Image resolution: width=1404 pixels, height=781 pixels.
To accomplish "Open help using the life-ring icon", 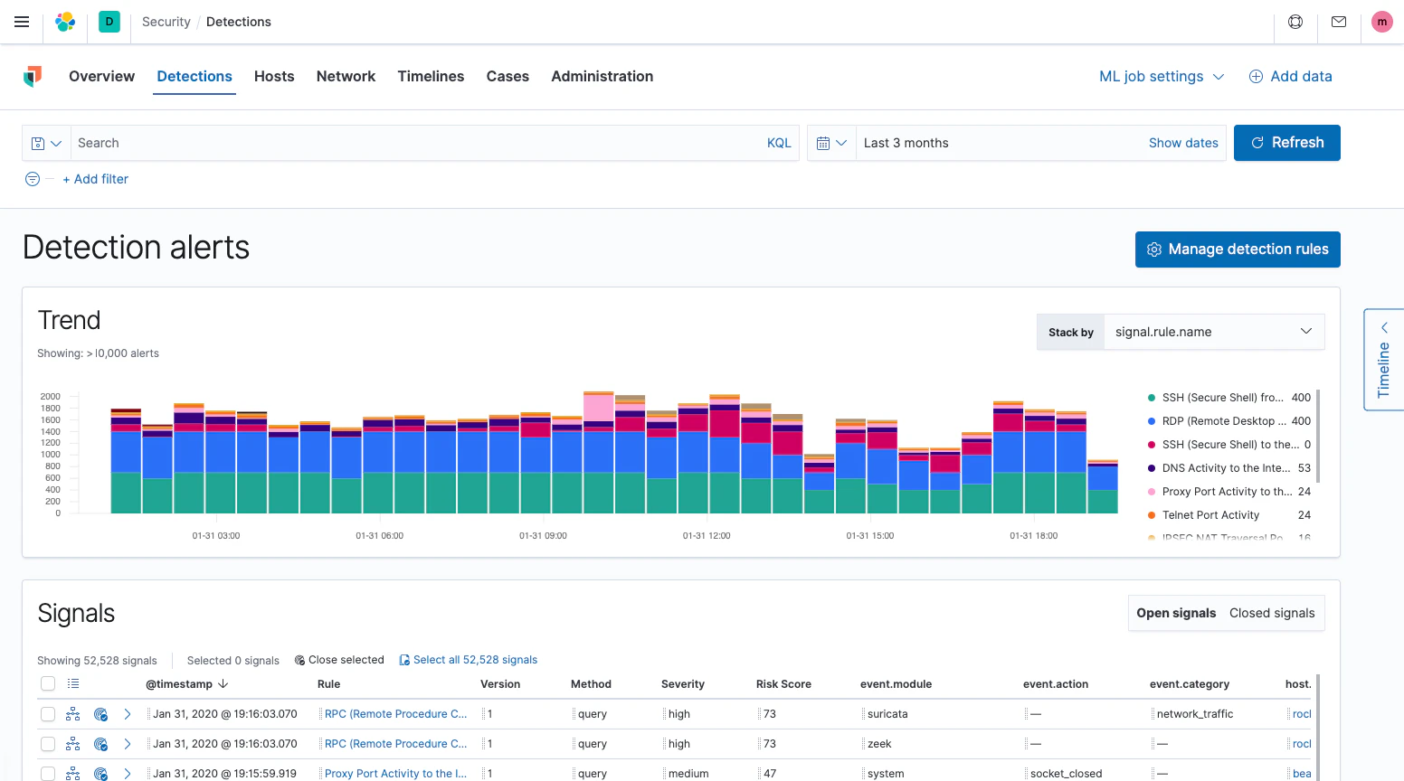I will coord(1295,21).
